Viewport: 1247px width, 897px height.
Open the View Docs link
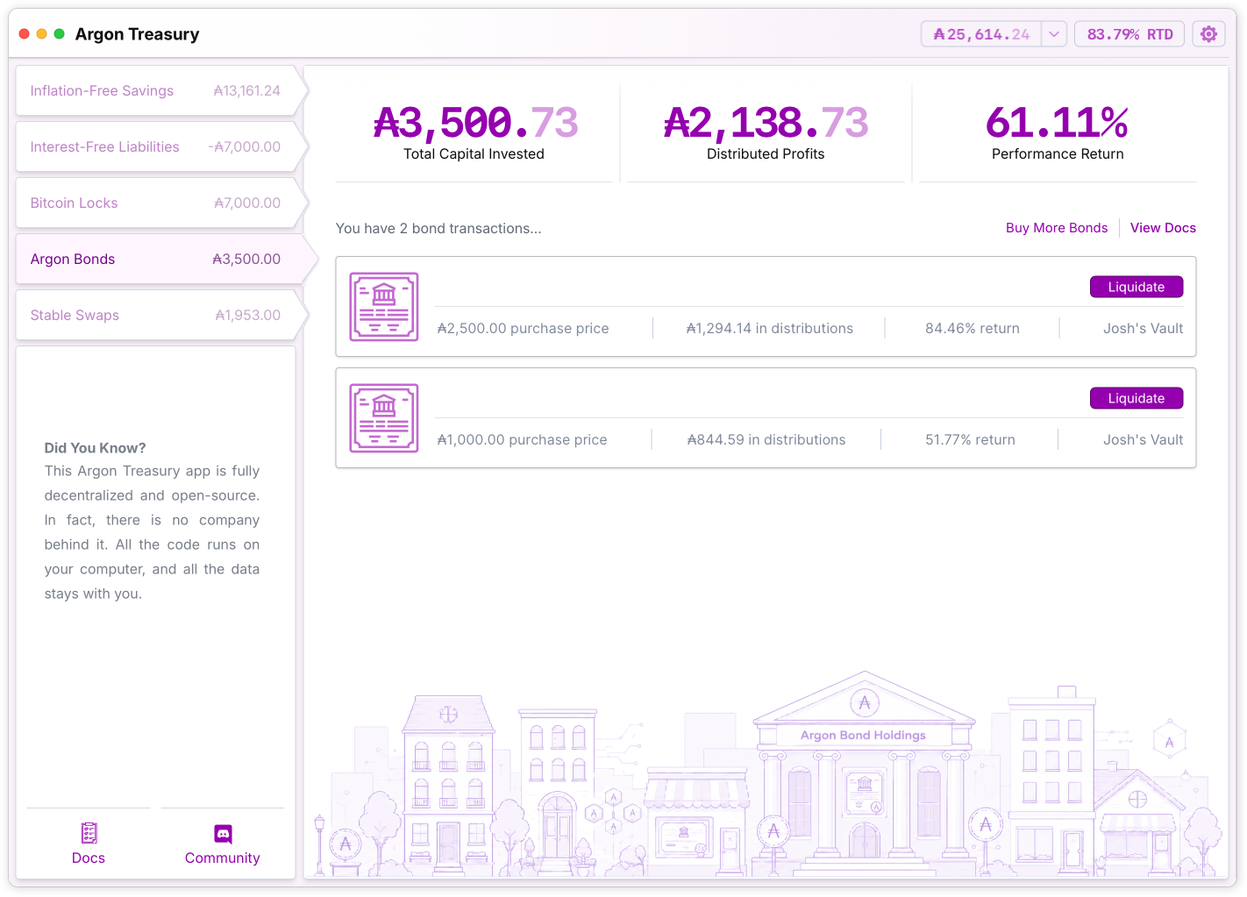1163,228
